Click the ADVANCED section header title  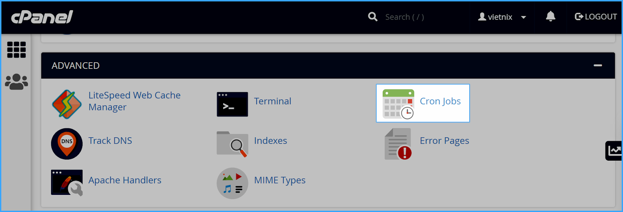[76, 66]
